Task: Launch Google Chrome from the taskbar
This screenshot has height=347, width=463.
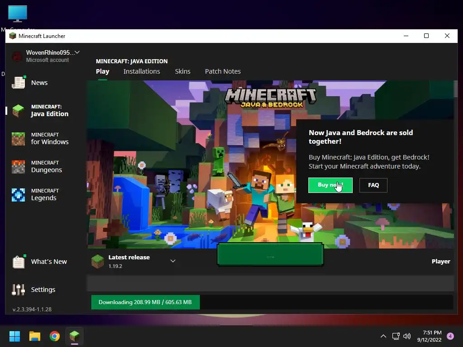Action: tap(55, 336)
